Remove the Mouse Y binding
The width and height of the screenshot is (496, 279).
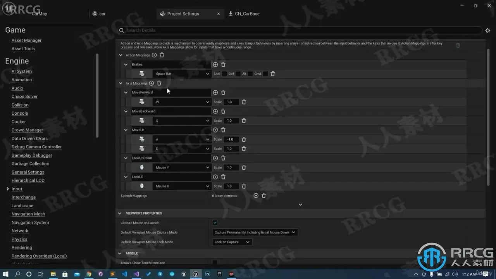click(244, 167)
